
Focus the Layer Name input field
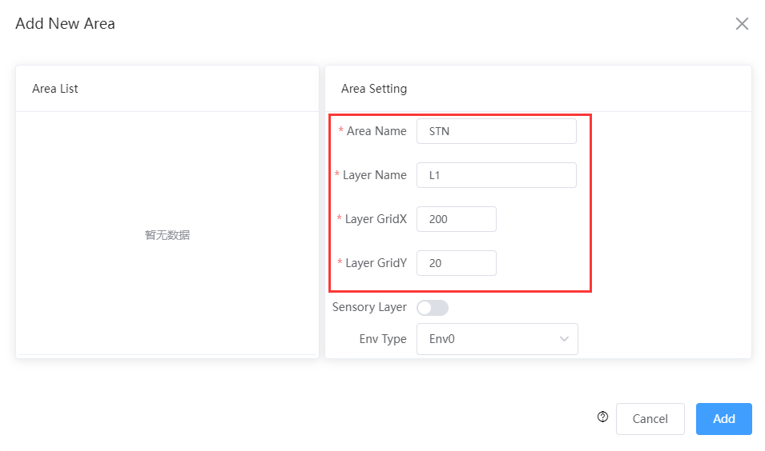pos(496,175)
